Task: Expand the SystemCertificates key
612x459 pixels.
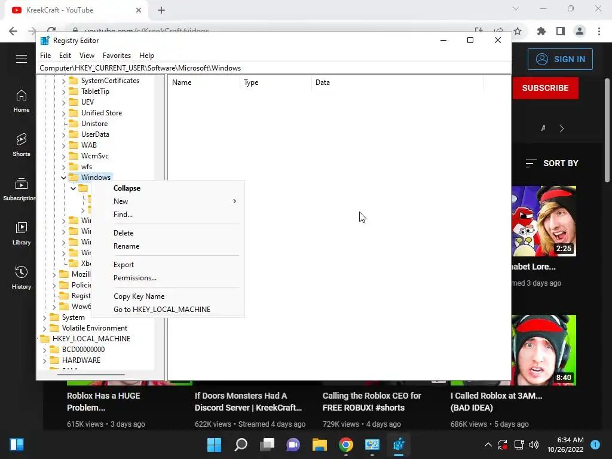Action: [x=63, y=81]
